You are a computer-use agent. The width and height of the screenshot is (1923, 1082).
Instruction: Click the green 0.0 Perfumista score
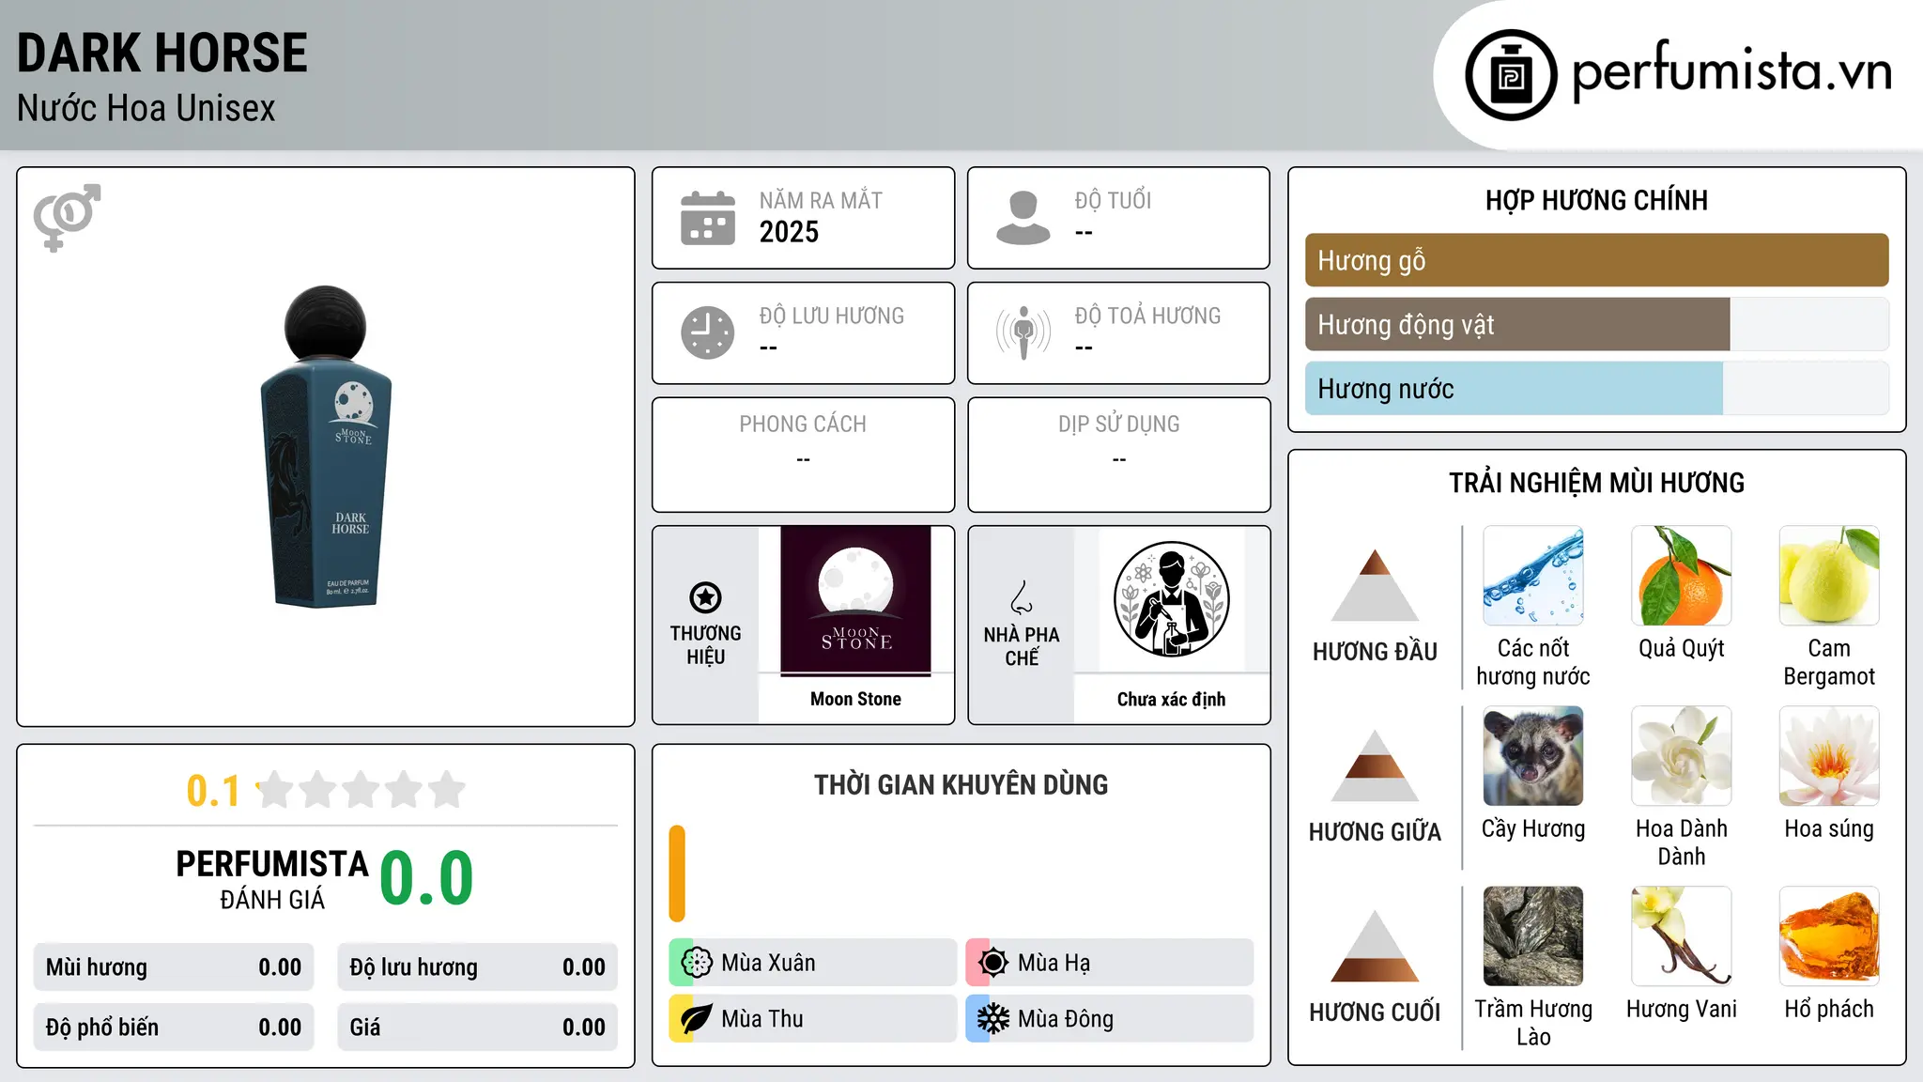pyautogui.click(x=426, y=878)
